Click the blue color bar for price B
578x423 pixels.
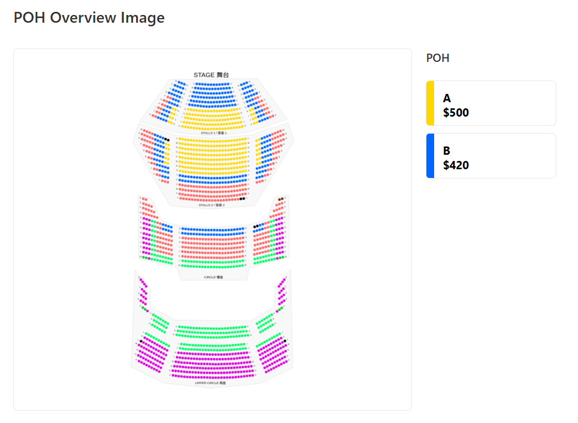pos(430,156)
